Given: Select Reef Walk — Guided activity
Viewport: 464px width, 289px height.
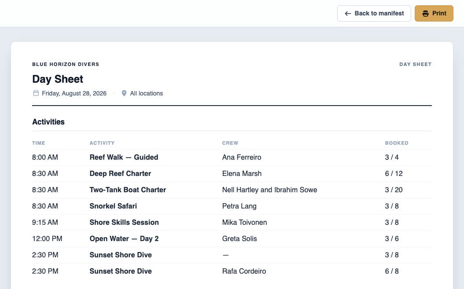Looking at the screenshot, I should coord(124,157).
